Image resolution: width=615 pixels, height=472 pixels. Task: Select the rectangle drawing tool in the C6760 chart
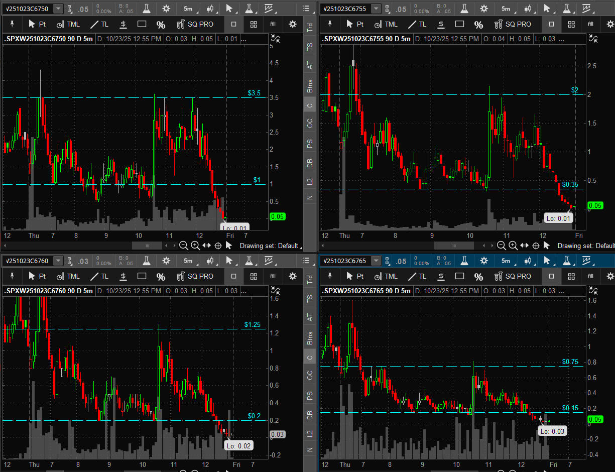coord(142,276)
